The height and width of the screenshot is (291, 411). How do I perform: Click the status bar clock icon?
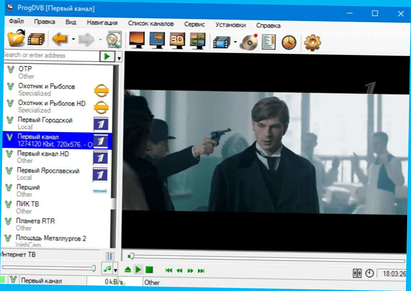tap(369, 273)
